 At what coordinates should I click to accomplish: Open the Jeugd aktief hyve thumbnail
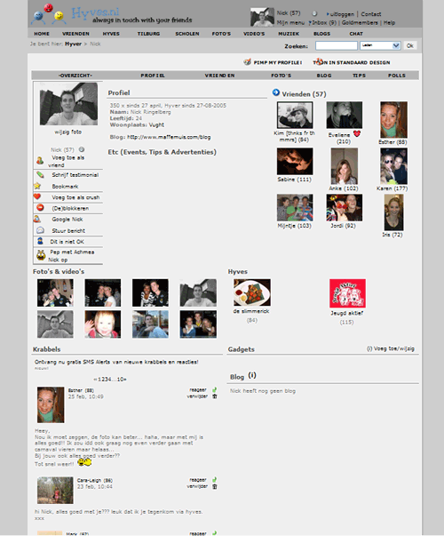click(x=347, y=293)
